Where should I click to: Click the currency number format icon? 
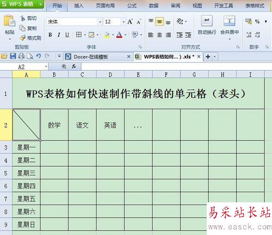[249, 21]
